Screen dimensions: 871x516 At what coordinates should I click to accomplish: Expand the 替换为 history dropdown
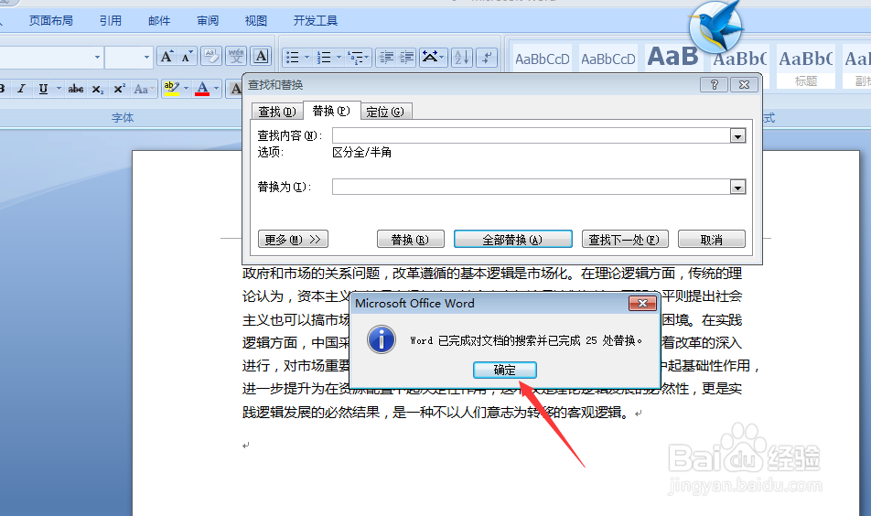(x=737, y=188)
